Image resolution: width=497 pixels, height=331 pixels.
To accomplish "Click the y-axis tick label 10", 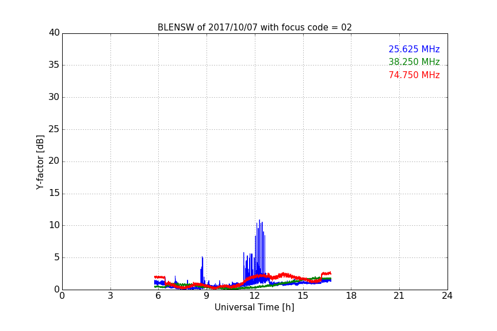I will 54,225.
